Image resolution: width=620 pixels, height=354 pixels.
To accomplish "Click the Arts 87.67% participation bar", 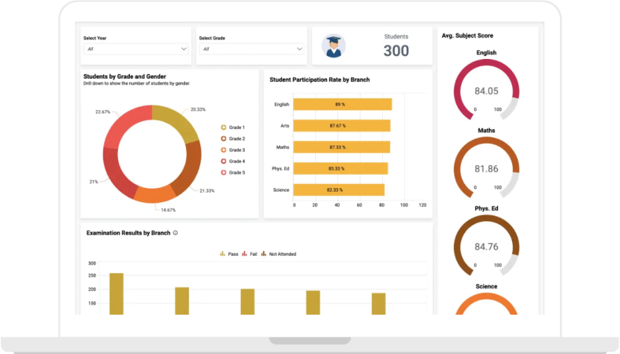I will pyautogui.click(x=342, y=126).
